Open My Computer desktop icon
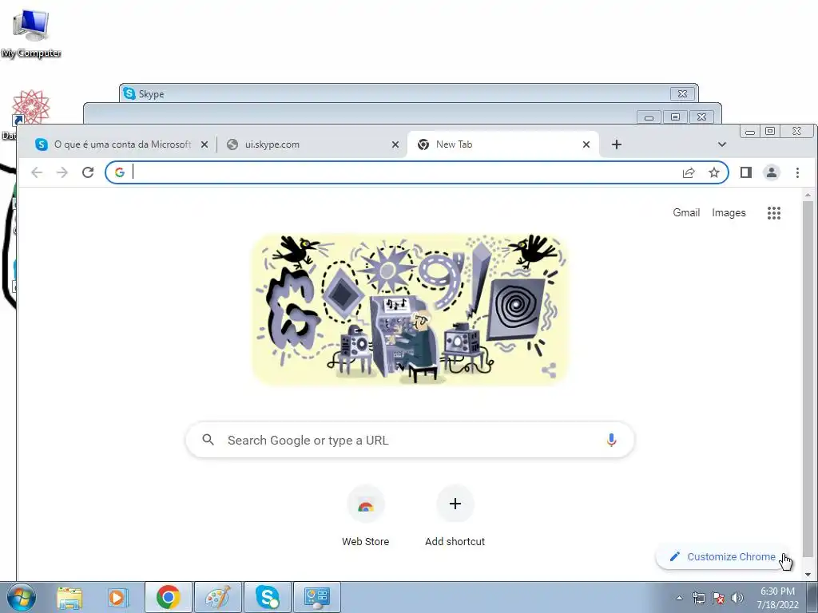The height and width of the screenshot is (613, 818). [x=31, y=34]
